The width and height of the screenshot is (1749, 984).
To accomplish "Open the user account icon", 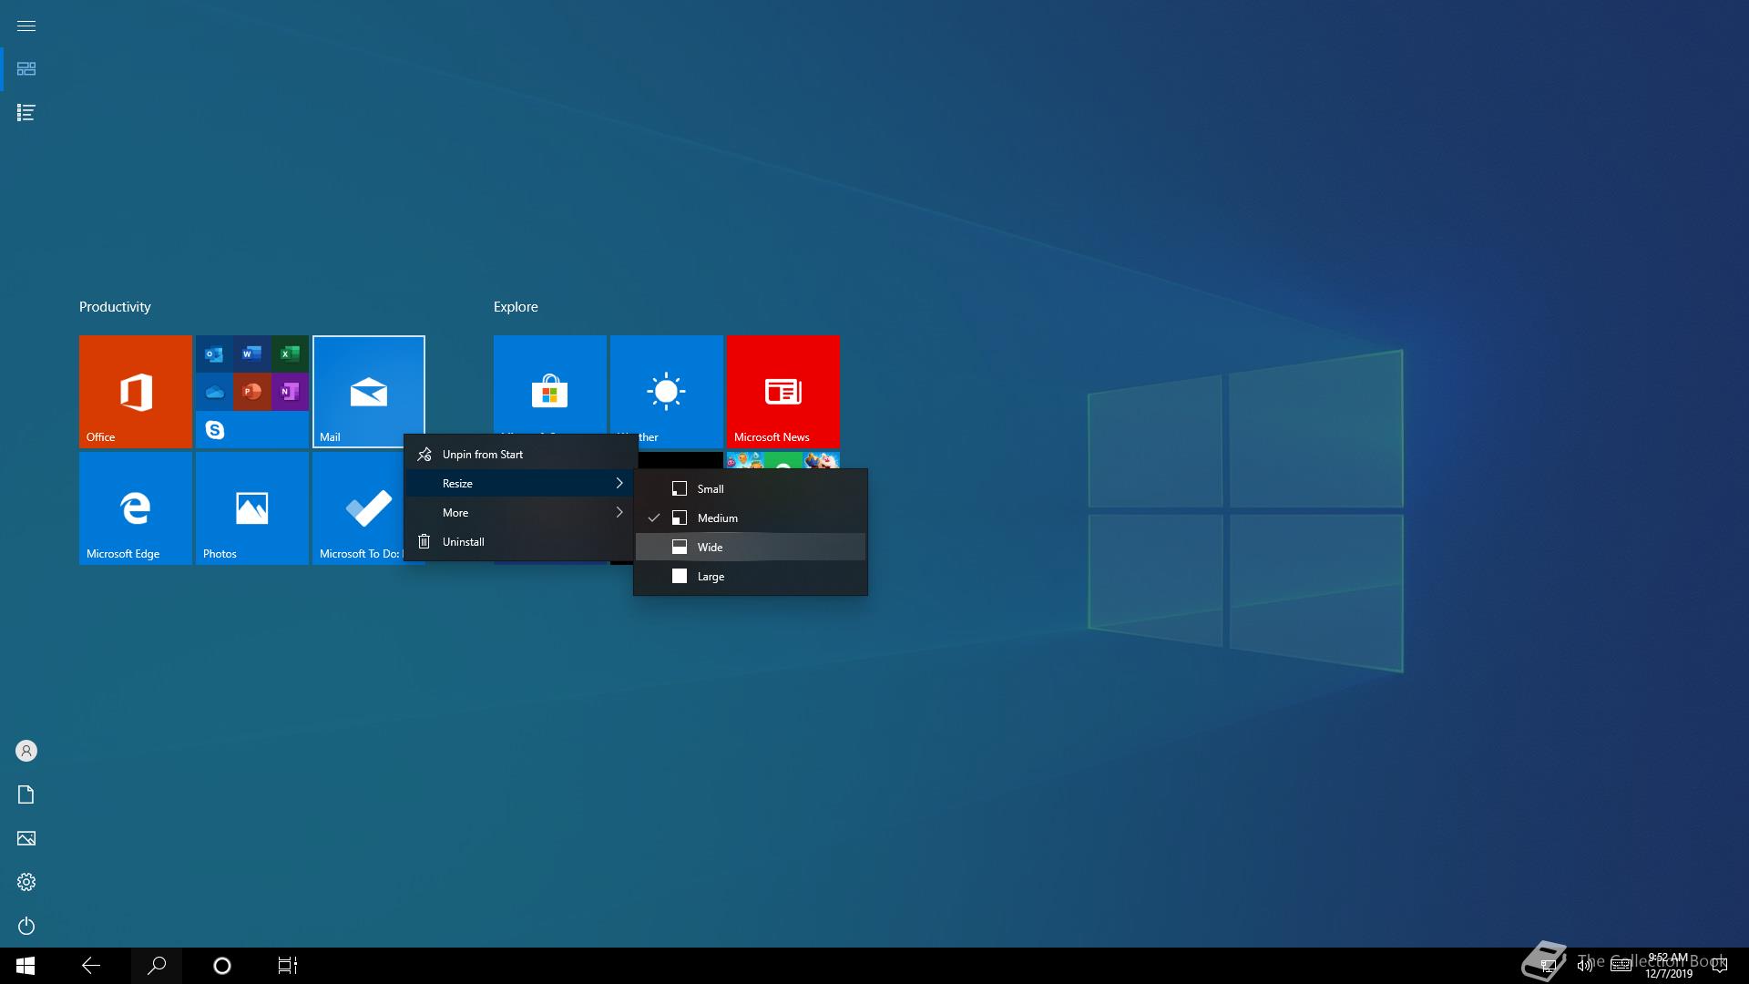I will (26, 751).
